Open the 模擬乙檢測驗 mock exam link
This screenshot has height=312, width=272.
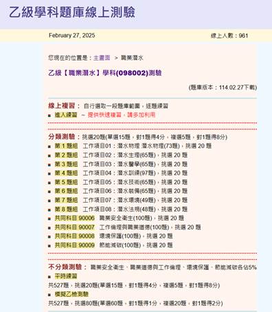71,294
